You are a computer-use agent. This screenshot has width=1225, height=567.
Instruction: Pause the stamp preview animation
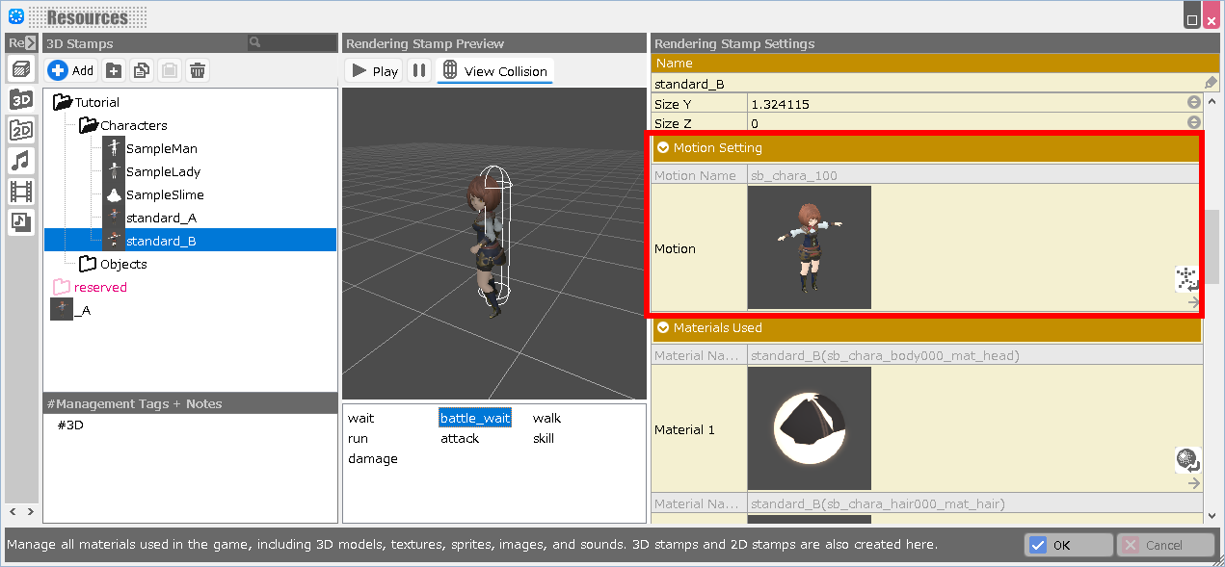tap(419, 71)
